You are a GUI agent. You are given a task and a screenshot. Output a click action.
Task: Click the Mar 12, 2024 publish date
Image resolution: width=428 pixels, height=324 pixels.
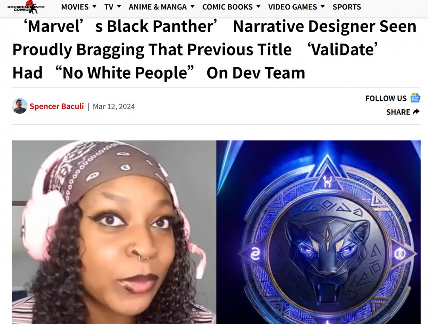click(x=114, y=107)
